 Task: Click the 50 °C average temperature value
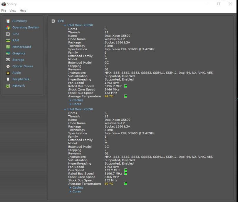[109, 184]
